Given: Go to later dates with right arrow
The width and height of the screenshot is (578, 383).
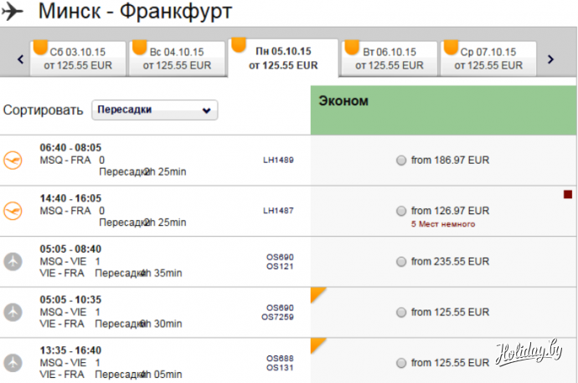Looking at the screenshot, I should [x=550, y=59].
